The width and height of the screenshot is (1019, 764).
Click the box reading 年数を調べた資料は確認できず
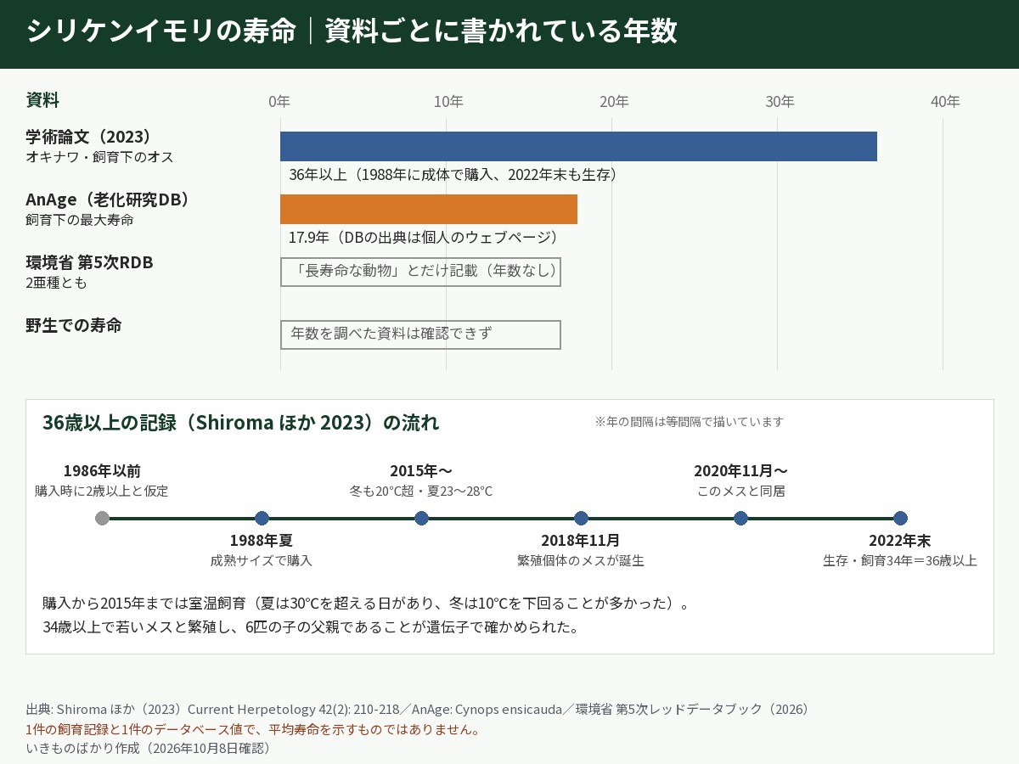click(x=420, y=334)
